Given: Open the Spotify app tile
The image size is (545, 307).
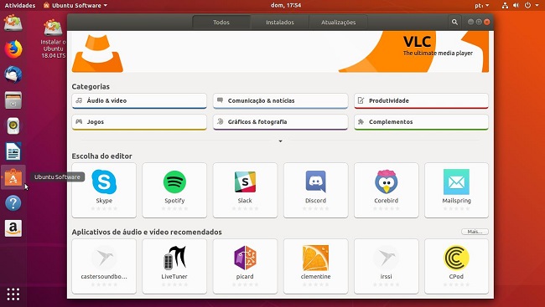Looking at the screenshot, I should coord(174,190).
